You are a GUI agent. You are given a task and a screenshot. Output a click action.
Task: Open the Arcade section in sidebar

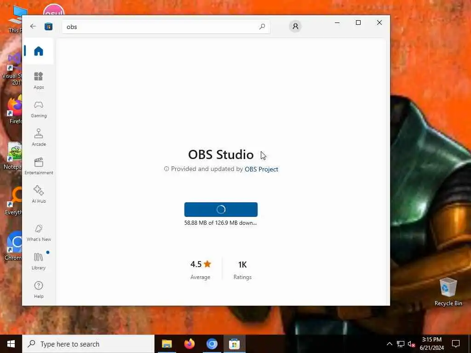pyautogui.click(x=39, y=138)
